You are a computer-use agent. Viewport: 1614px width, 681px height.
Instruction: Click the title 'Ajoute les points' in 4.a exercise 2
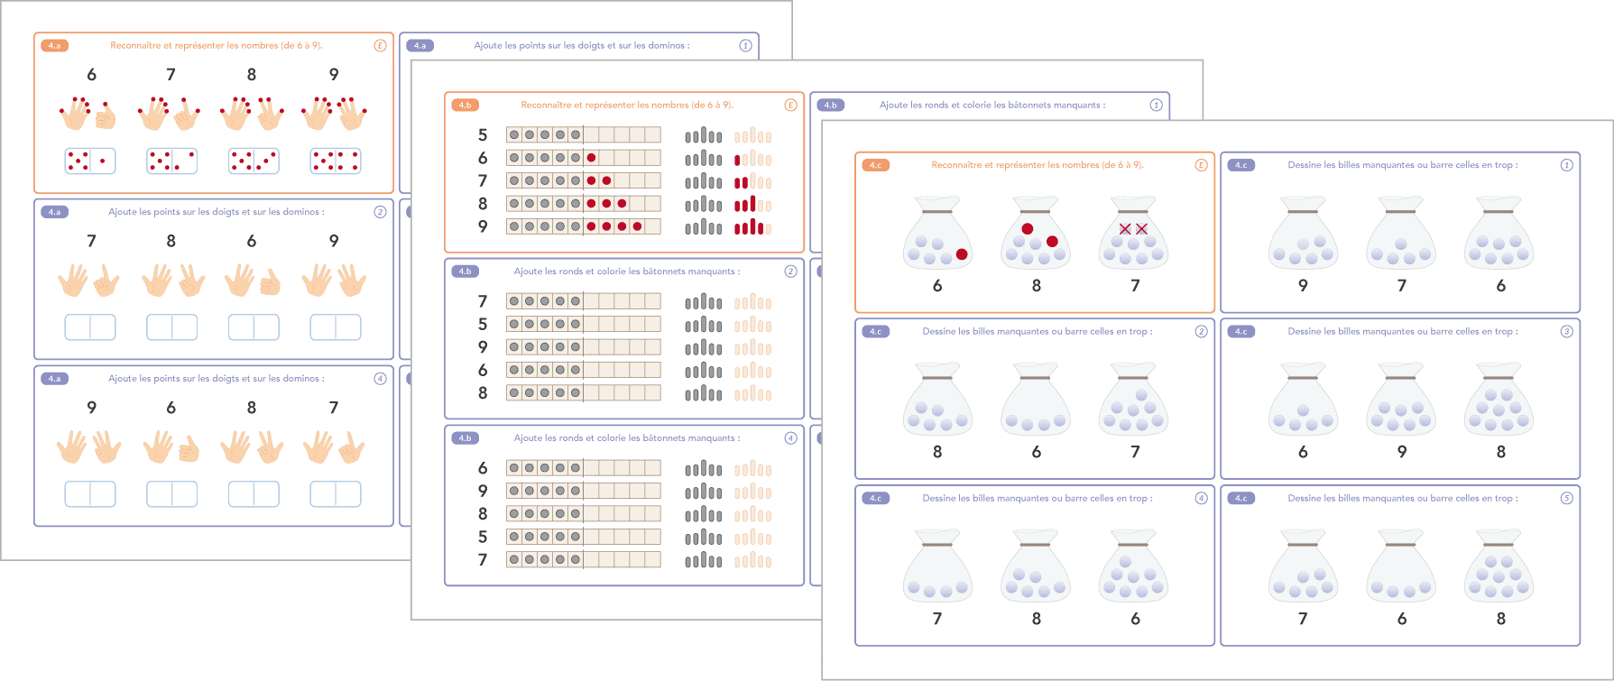point(217,212)
